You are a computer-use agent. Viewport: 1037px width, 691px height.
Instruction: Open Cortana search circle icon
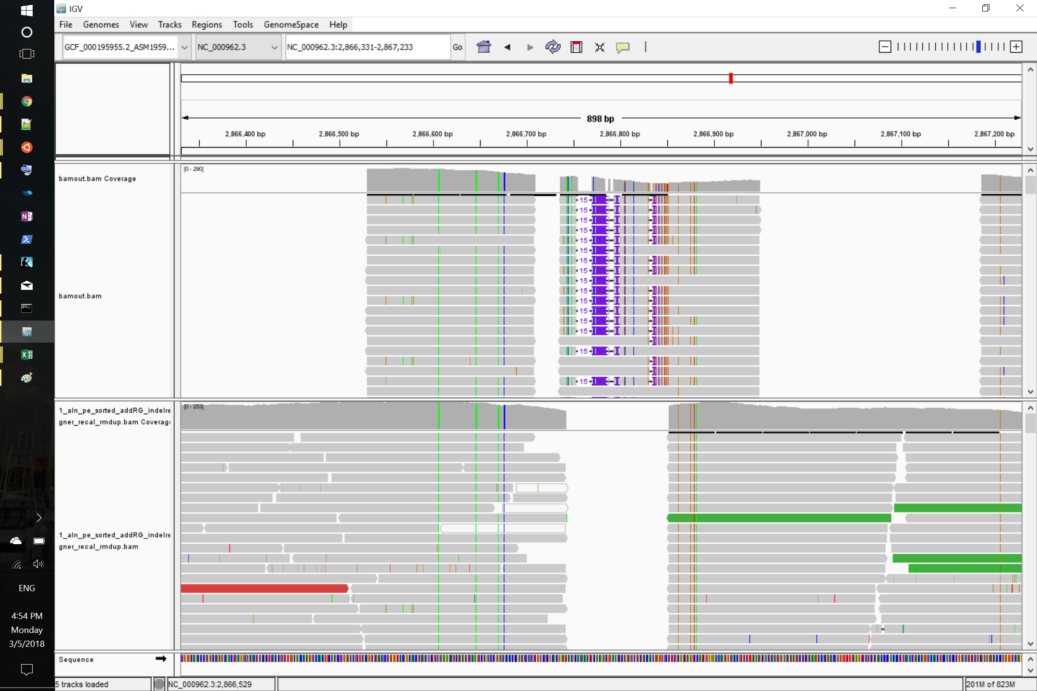[27, 32]
